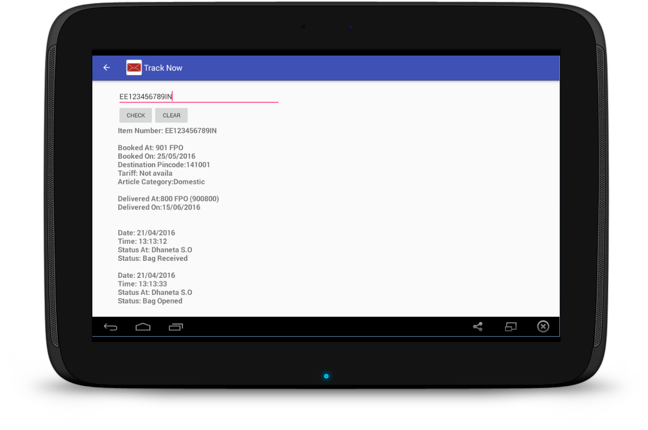Viewport: 648px width, 430px height.
Task: Click the Track Now title
Action: tap(163, 68)
